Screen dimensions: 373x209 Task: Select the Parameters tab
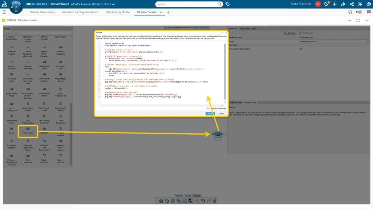[233, 29]
